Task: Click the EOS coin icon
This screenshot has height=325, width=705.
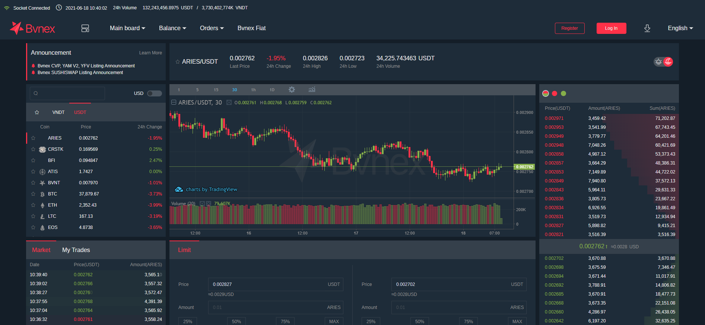Action: pos(42,227)
